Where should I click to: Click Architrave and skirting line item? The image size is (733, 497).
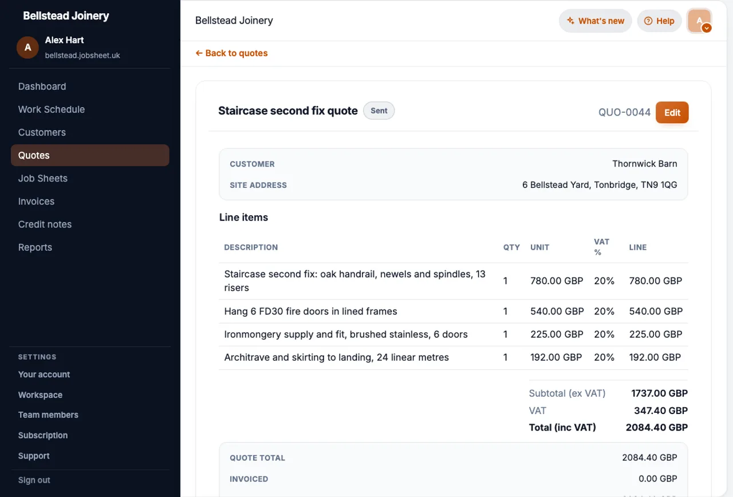pyautogui.click(x=337, y=357)
